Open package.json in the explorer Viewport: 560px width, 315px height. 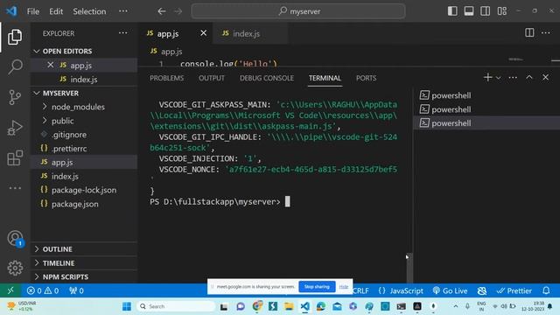(84, 204)
